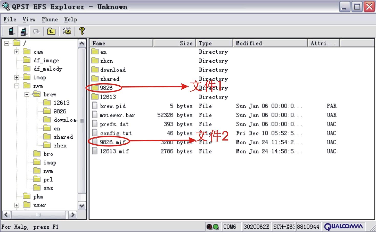Viewport: 376px width, 232px height.
Task: Sort by Name column header
Action: 121,43
